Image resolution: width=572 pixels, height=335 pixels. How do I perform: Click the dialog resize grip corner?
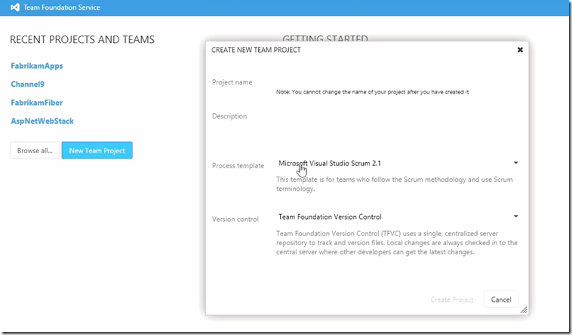tap(524, 310)
